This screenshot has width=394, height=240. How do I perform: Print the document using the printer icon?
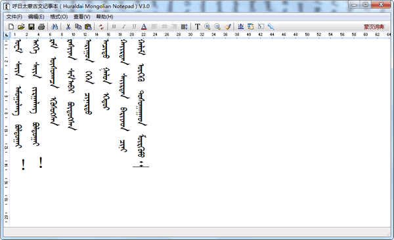[x=41, y=27]
